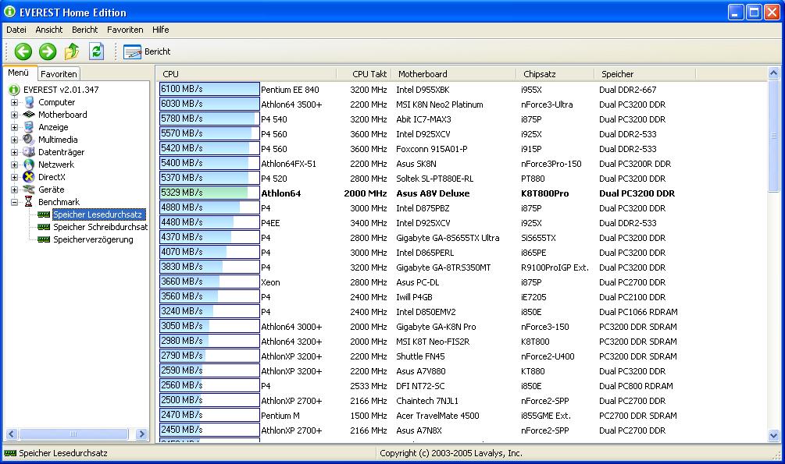Select the Netzwerk globe icon

pos(29,165)
